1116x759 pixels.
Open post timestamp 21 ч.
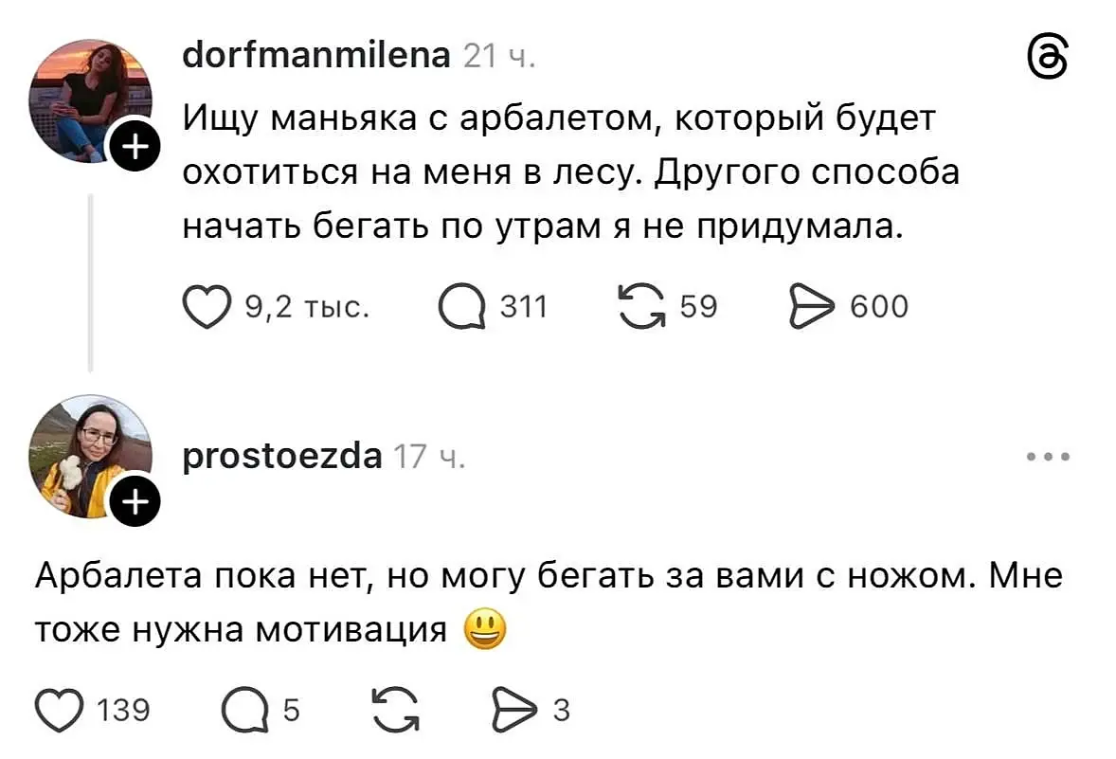pos(499,56)
